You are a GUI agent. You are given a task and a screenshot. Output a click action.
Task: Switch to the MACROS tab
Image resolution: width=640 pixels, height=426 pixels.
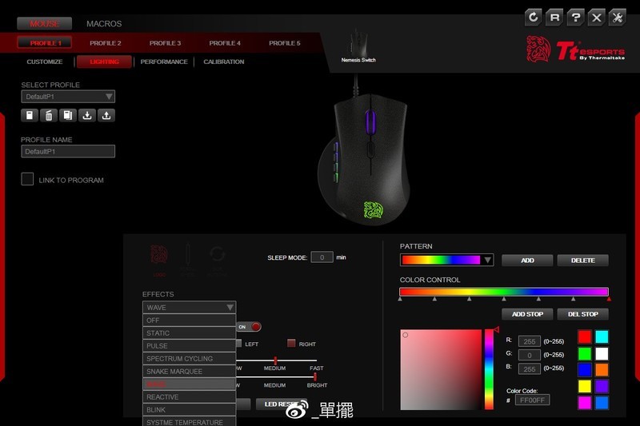pyautogui.click(x=104, y=24)
